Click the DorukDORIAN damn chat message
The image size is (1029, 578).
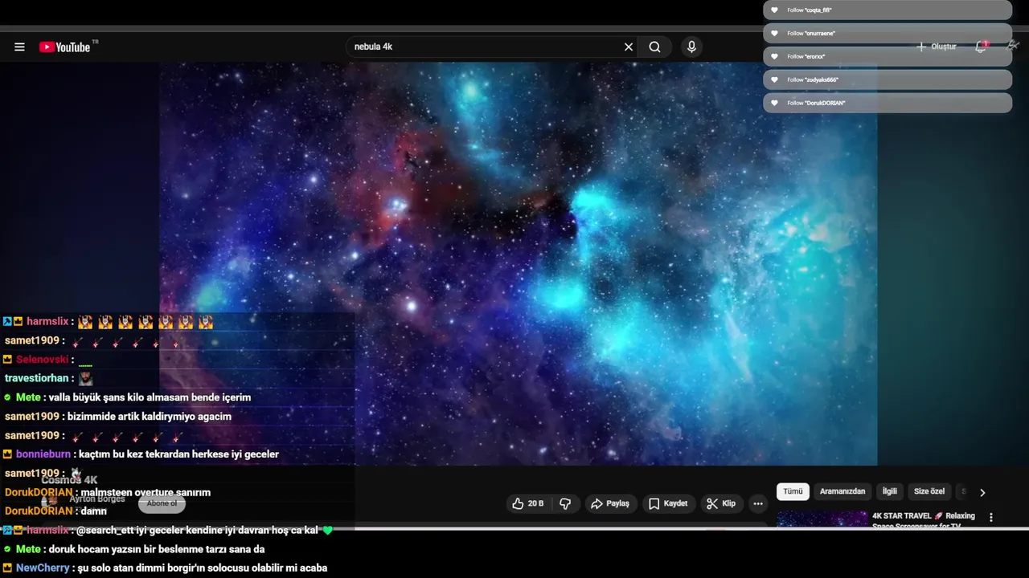94,511
